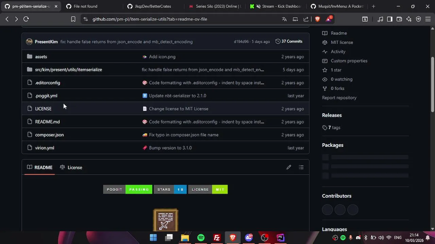Open the Activity sidebar link
Image resolution: width=435 pixels, height=244 pixels.
coord(338,52)
